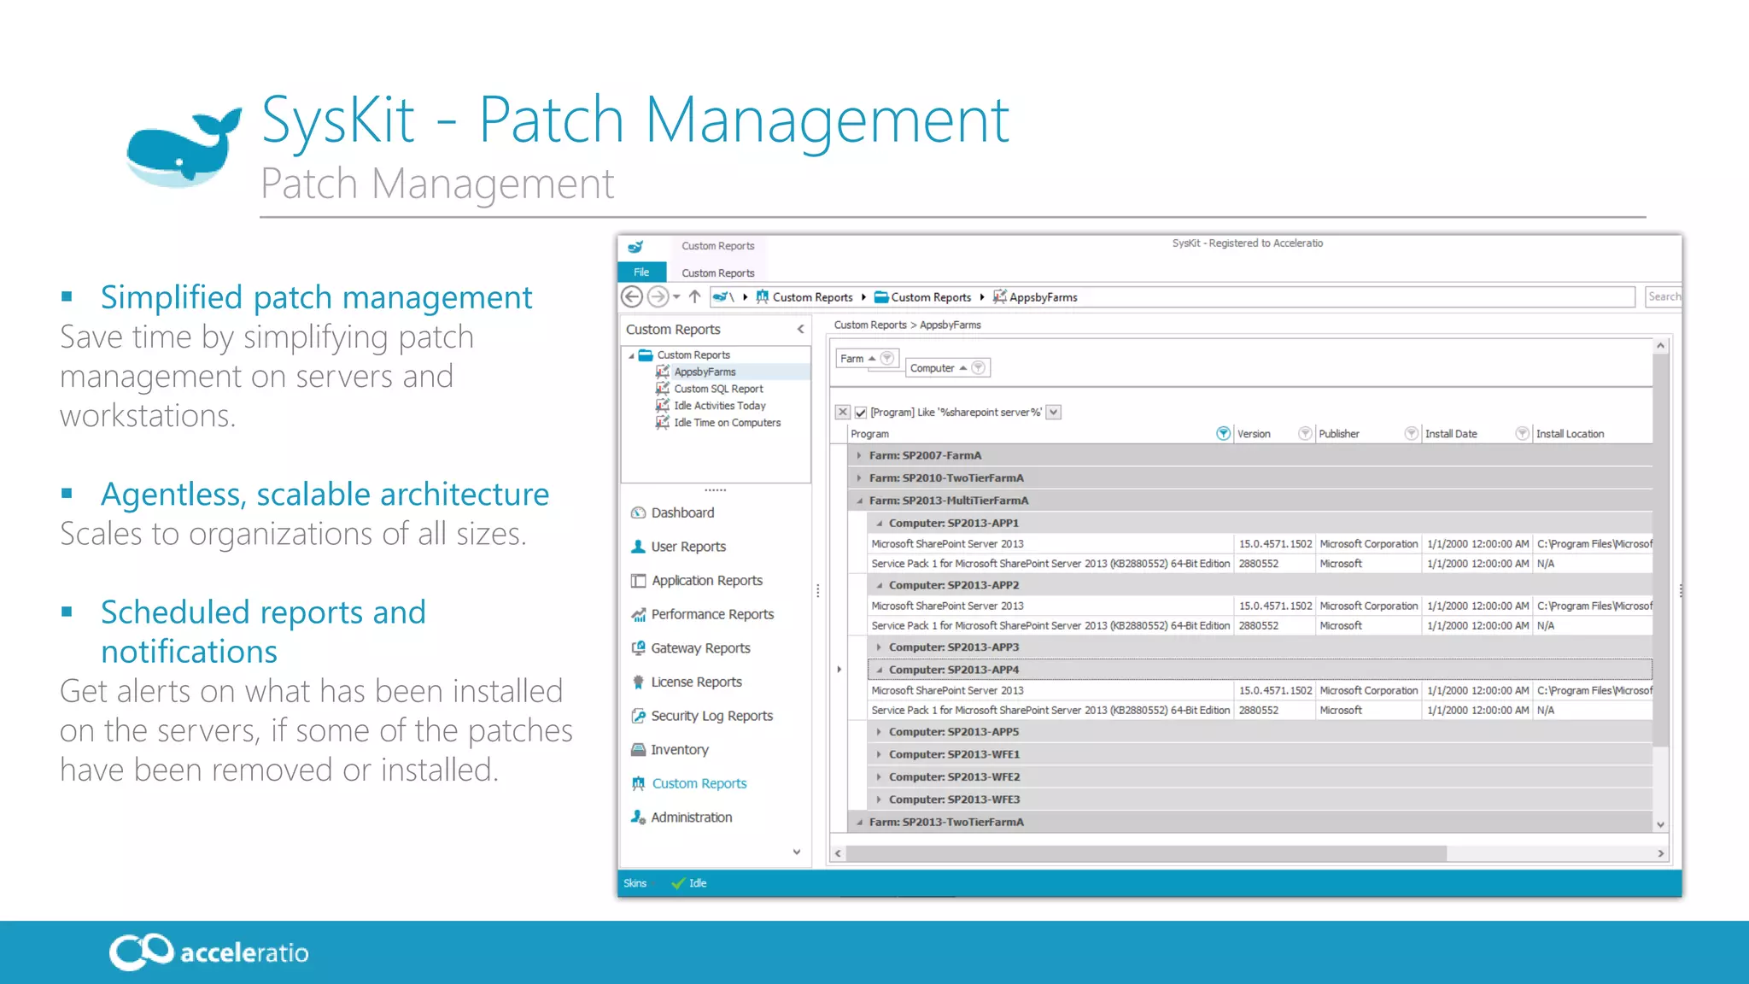Select Custom SQL Report in tree
1749x984 pixels.
717,389
